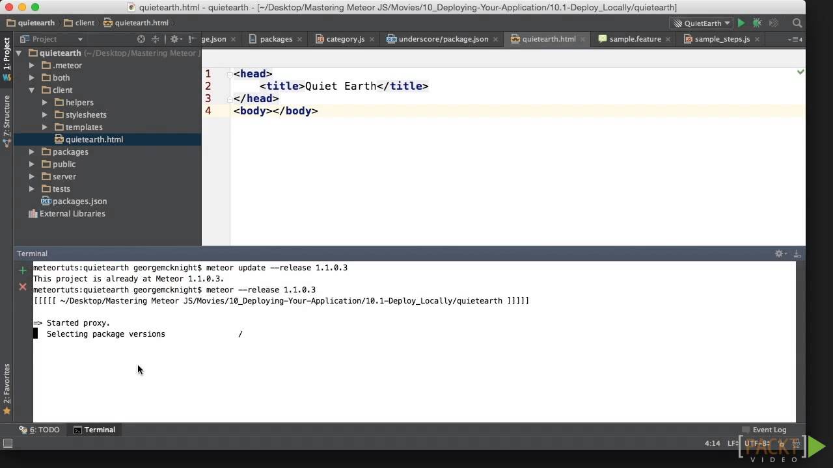This screenshot has height=468, width=833.
Task: Expand the .meteor folder arrow
Action: [x=32, y=66]
